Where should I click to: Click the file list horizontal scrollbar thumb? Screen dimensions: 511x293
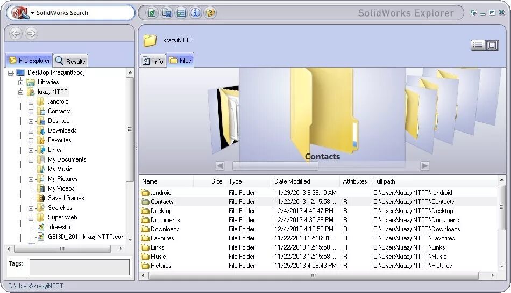(x=314, y=275)
